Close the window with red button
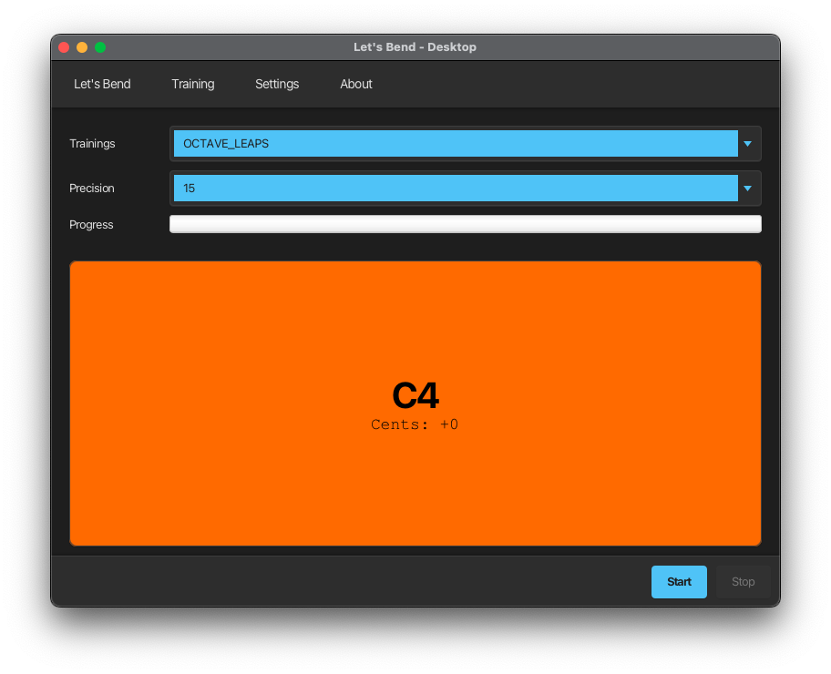Viewport: 831px width, 674px height. point(64,47)
